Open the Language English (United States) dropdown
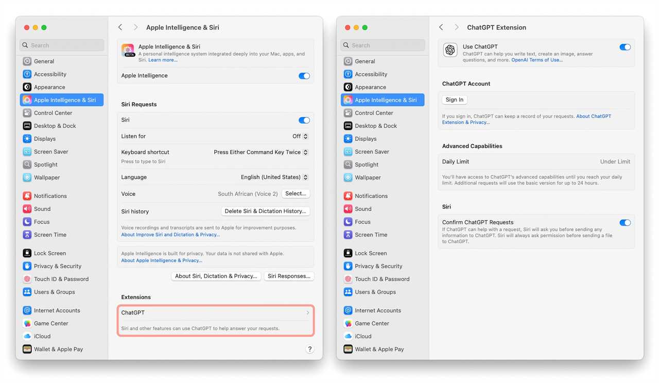659x383 pixels. pyautogui.click(x=274, y=177)
